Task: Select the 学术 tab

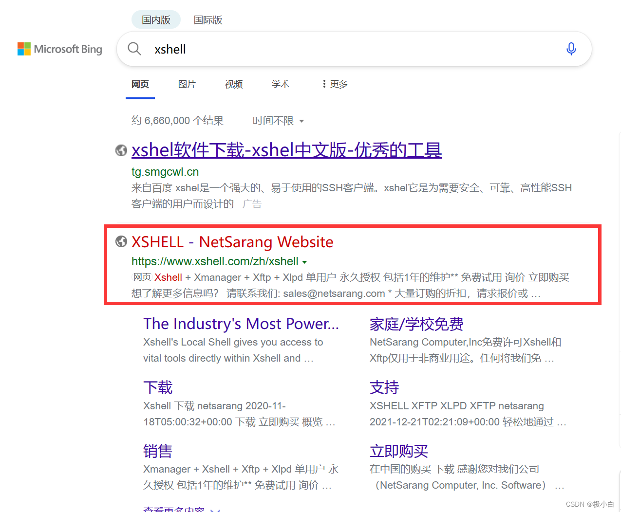Action: 281,84
